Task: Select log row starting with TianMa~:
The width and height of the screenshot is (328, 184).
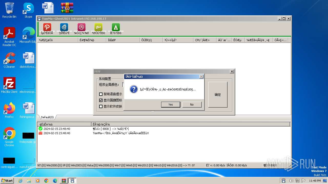Action: 164,133
